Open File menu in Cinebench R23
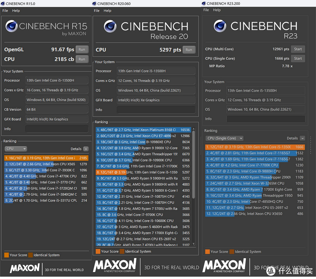Viewport: 316px width, 279px height. tap(206, 10)
